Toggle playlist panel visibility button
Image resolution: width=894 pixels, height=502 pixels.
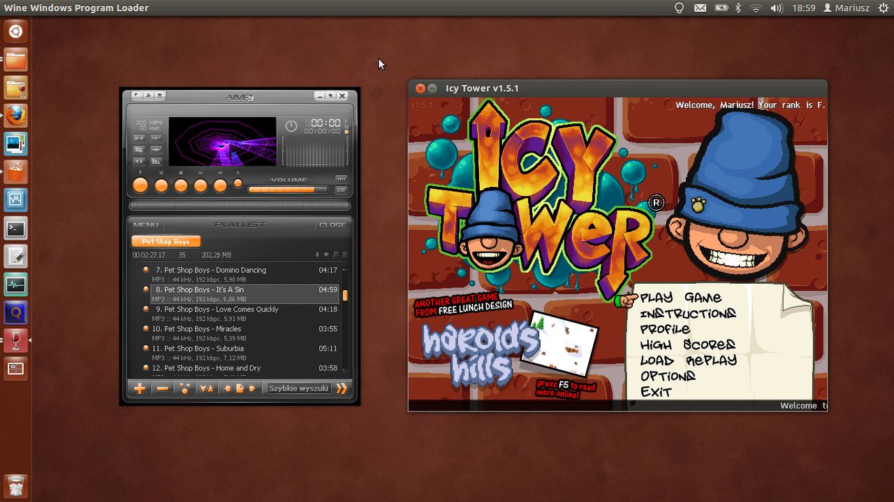click(342, 190)
